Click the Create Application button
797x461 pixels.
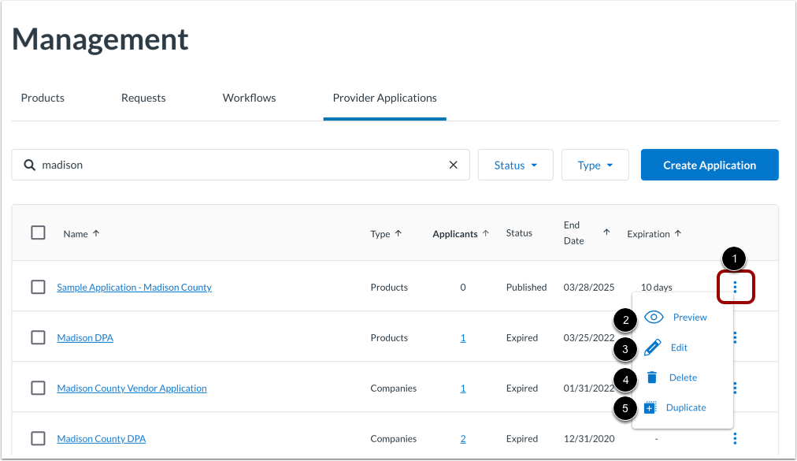709,165
